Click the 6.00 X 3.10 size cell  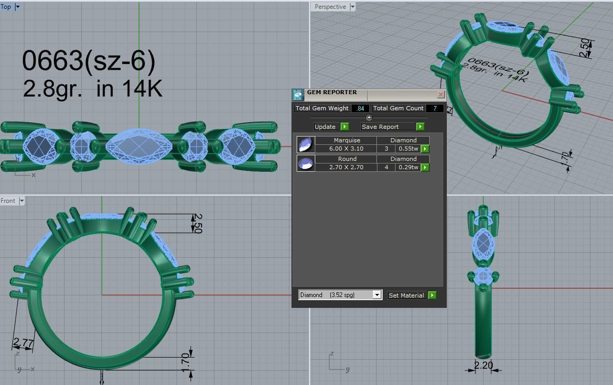346,149
